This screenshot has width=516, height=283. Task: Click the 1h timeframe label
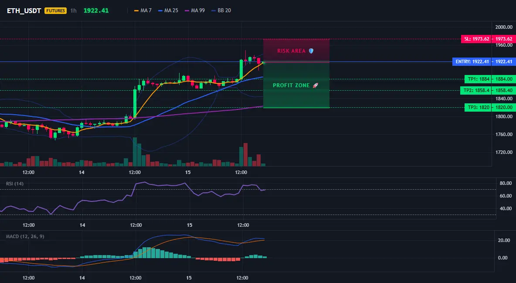point(73,10)
